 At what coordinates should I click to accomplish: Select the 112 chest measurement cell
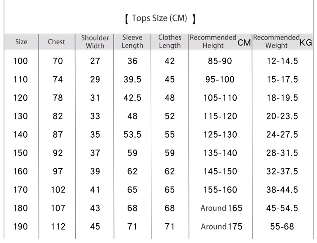58,227
